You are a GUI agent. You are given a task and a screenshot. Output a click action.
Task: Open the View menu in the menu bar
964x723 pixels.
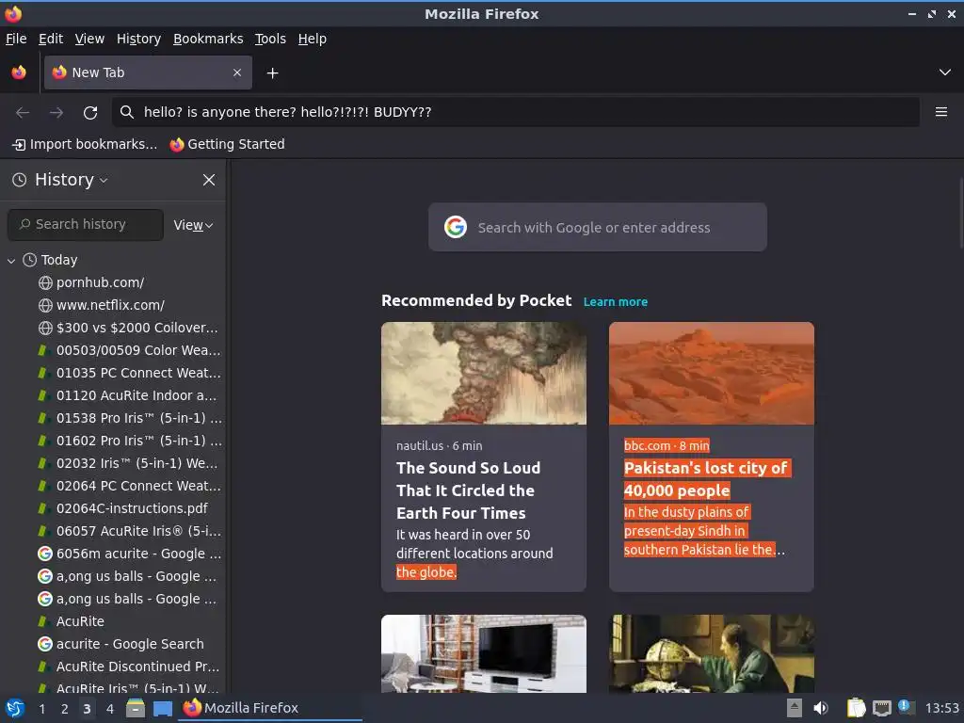pyautogui.click(x=89, y=39)
